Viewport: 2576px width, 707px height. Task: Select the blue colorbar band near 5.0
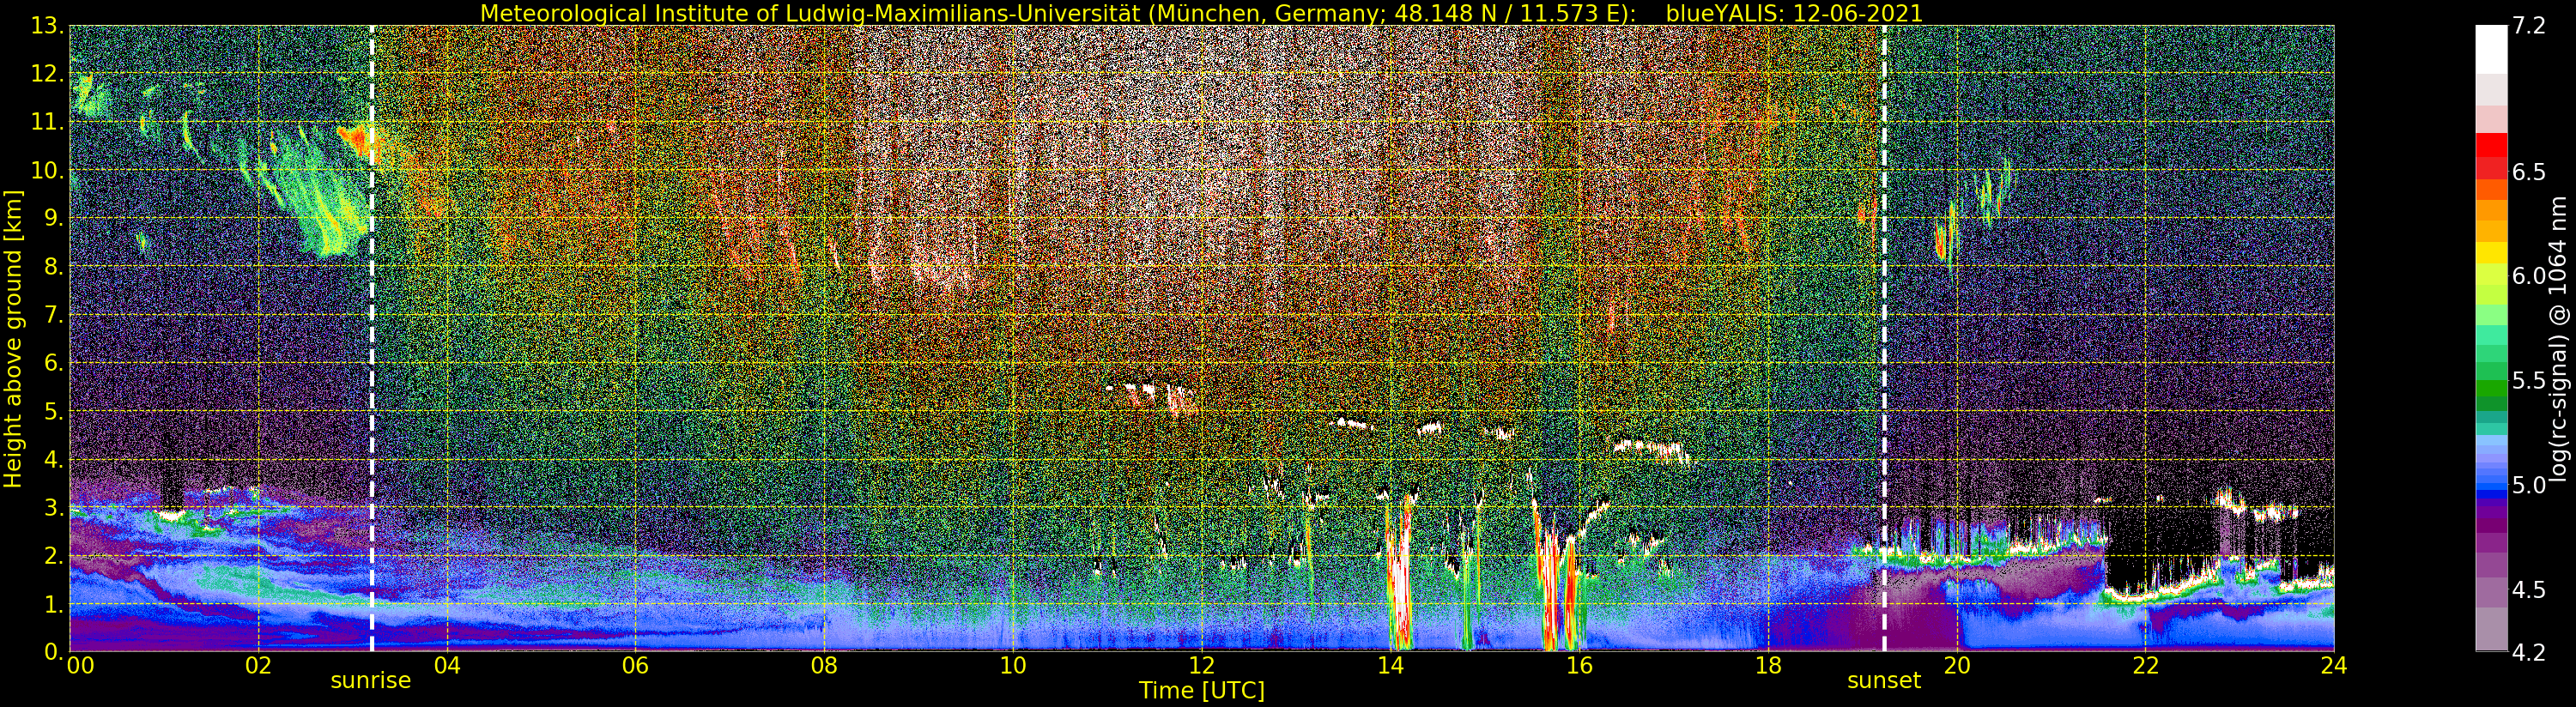pos(2490,487)
